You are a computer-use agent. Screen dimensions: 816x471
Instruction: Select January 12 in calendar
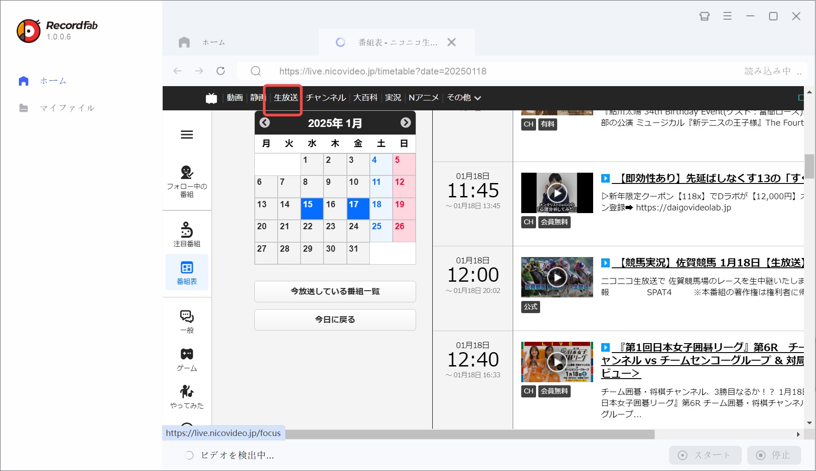click(404, 187)
